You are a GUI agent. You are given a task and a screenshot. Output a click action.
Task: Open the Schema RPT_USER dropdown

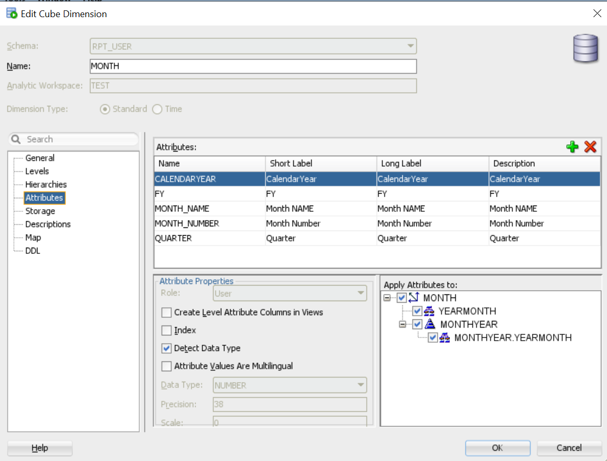pos(411,46)
